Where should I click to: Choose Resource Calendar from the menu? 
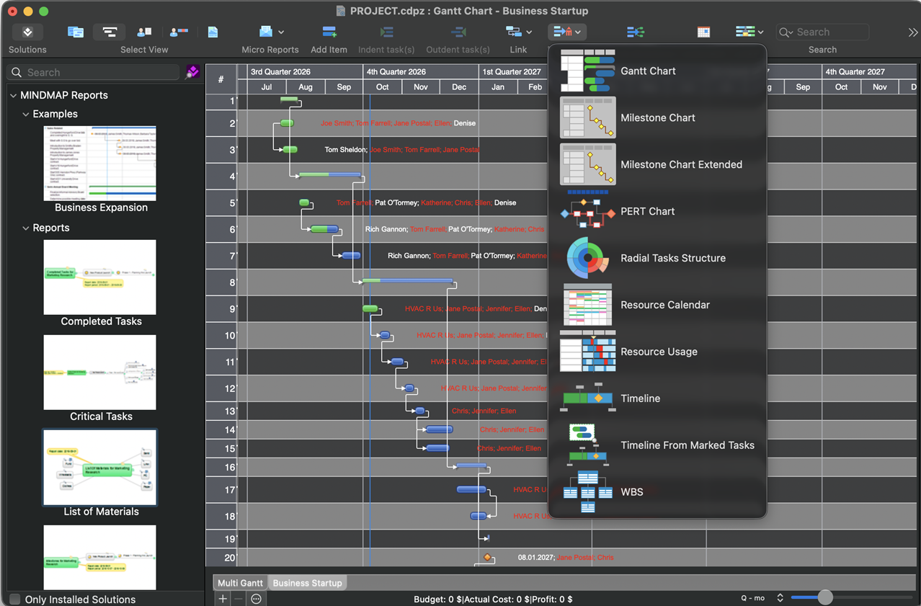[x=657, y=305]
